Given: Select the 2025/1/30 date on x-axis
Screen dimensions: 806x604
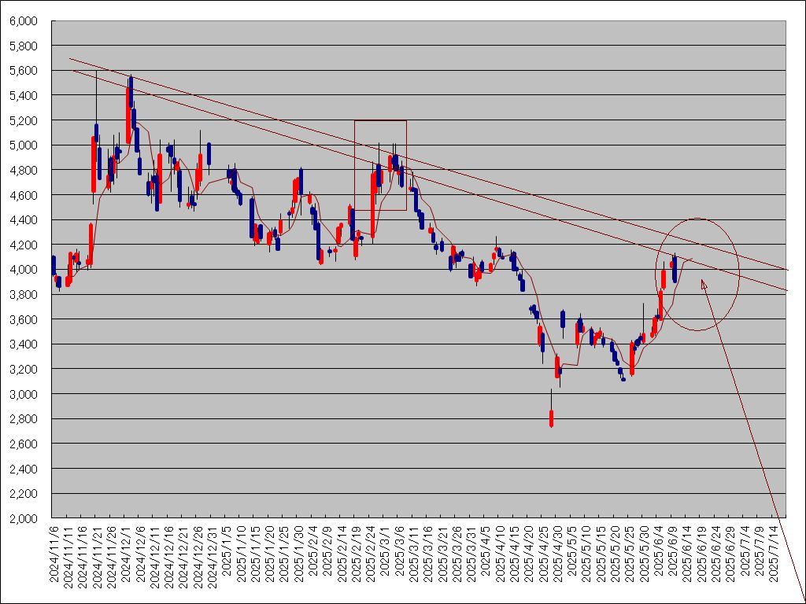Looking at the screenshot, I should click(x=298, y=554).
